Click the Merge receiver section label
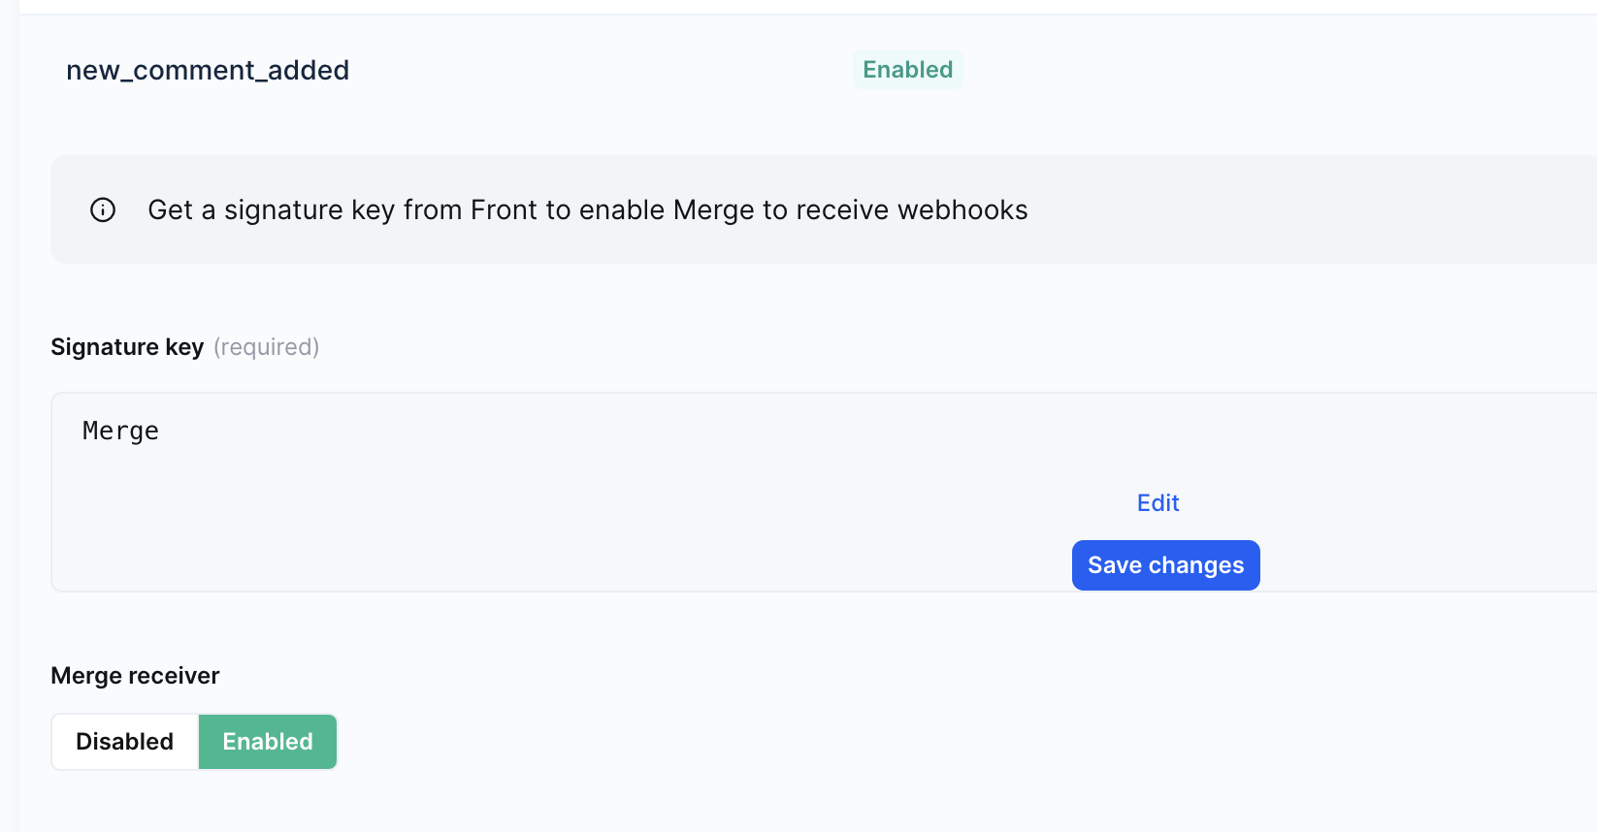 (135, 676)
